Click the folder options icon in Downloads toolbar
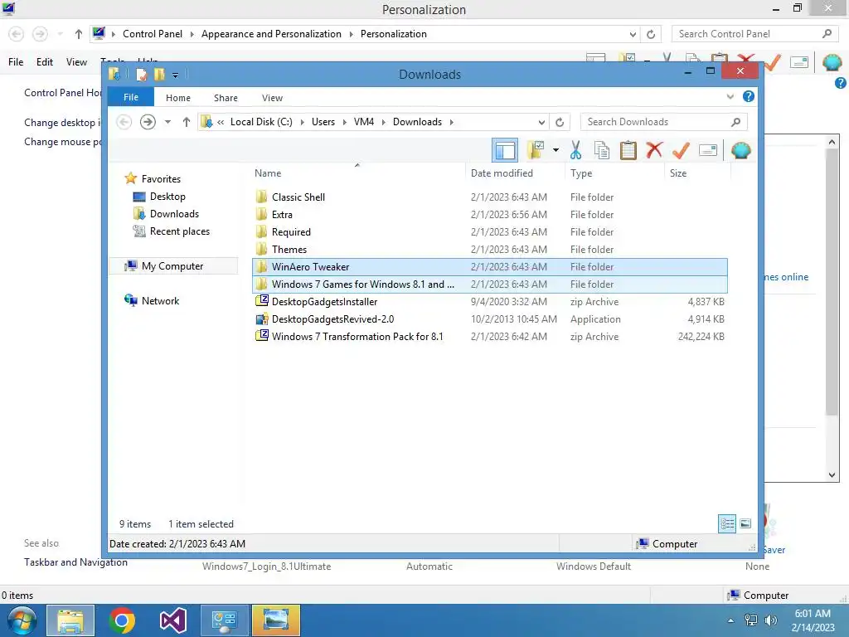 tap(536, 150)
